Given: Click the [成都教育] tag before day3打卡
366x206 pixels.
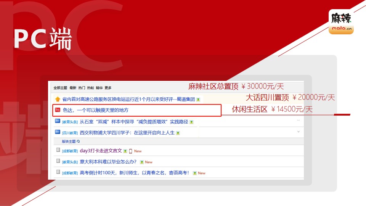Looking at the screenshot, I should pos(70,151).
